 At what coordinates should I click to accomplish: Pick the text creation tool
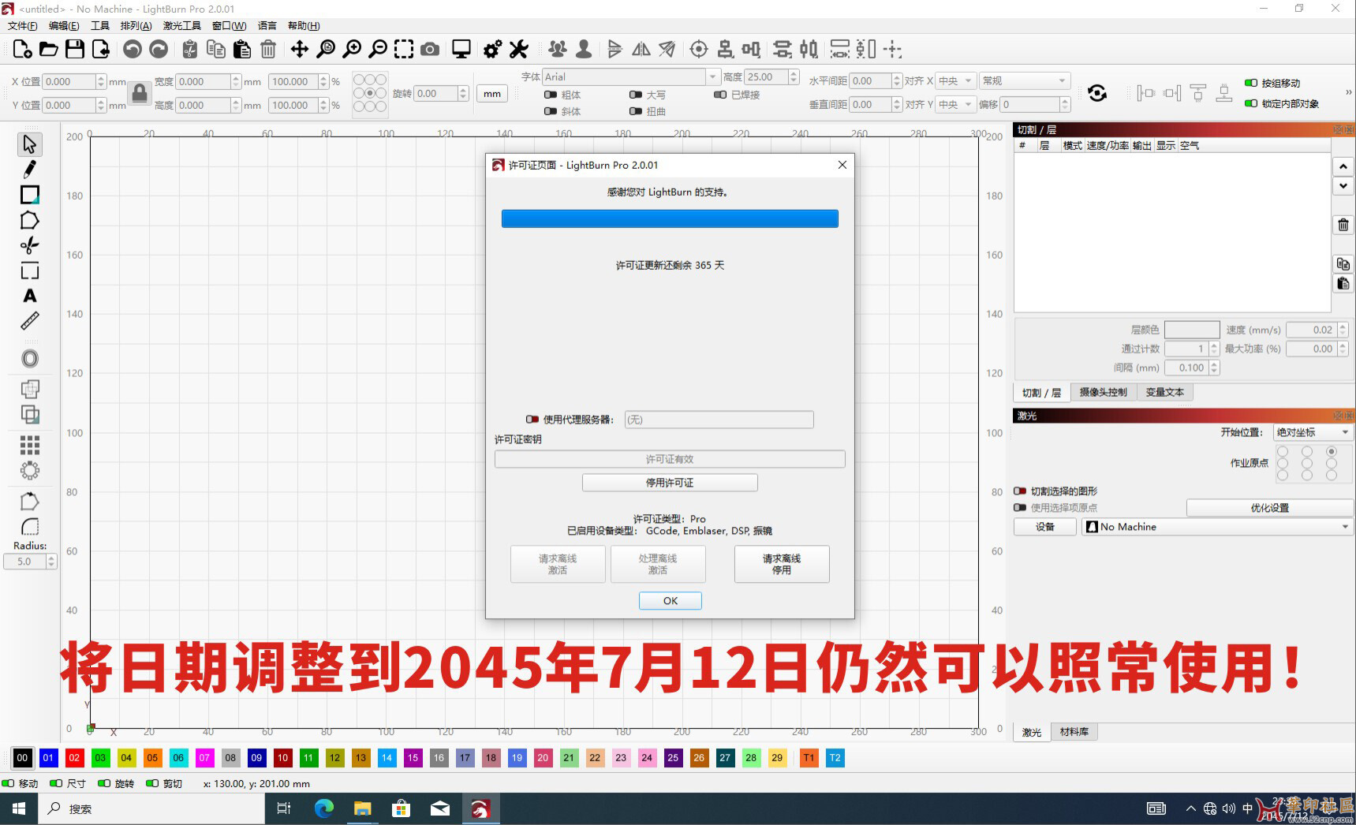coord(30,296)
